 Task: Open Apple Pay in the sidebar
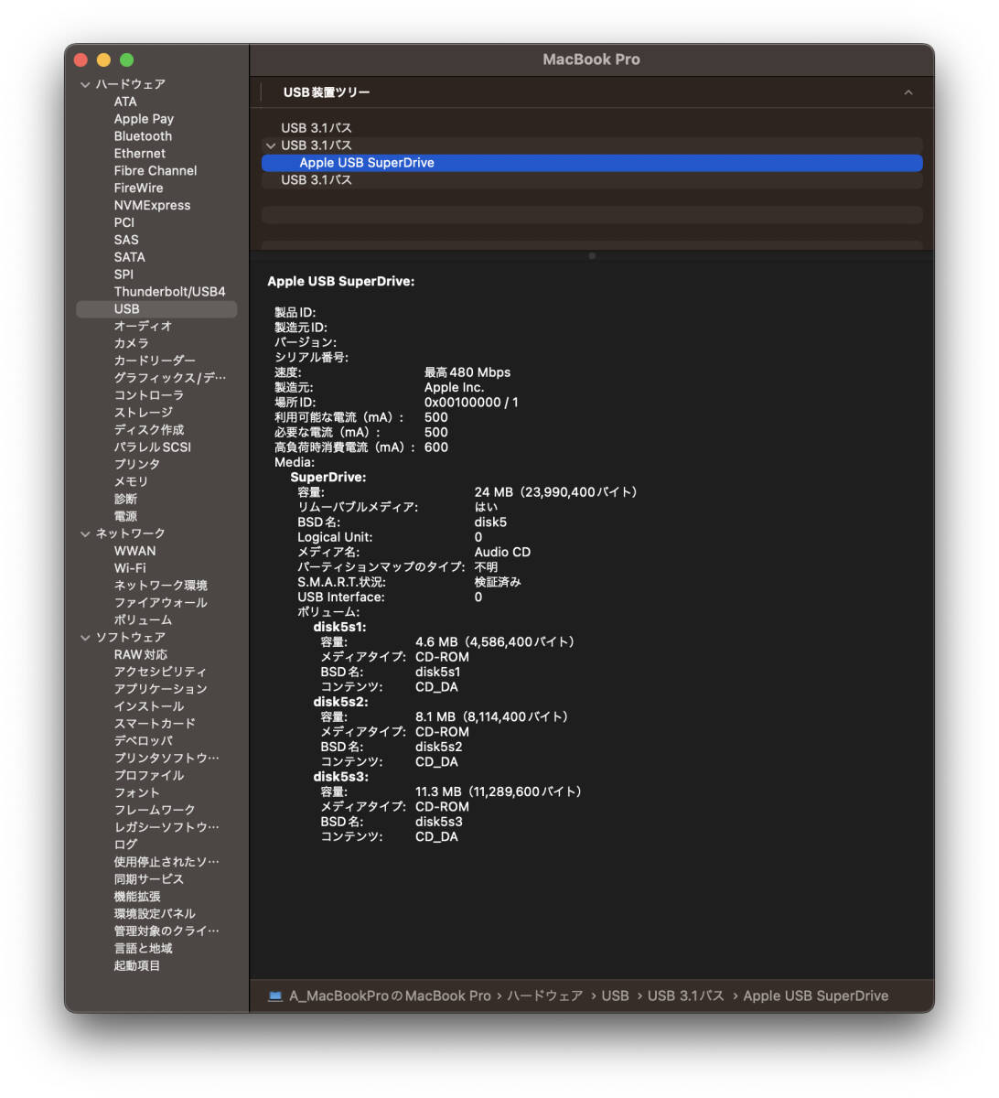click(144, 119)
